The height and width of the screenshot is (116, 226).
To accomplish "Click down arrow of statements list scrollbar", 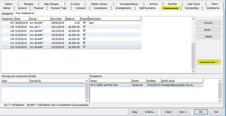I will pos(193,71).
